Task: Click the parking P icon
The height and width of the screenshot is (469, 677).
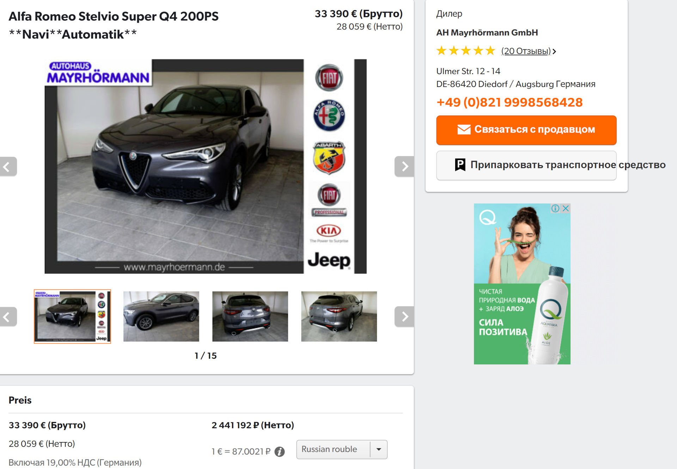Action: tap(460, 165)
